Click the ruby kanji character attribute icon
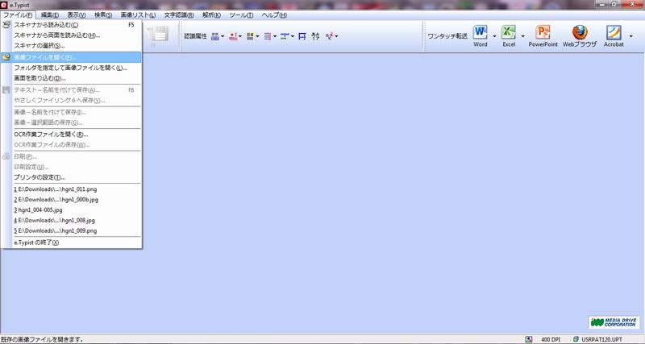The image size is (645, 344). point(315,36)
